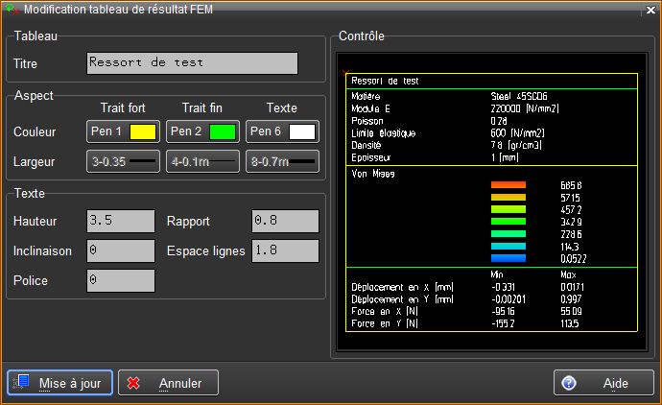Click into the Inclinaison field
This screenshot has height=405, width=662.
click(x=120, y=250)
